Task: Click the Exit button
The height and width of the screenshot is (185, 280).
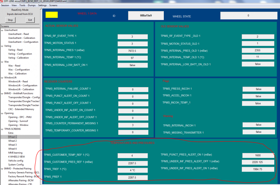Action: pyautogui.click(x=30, y=20)
